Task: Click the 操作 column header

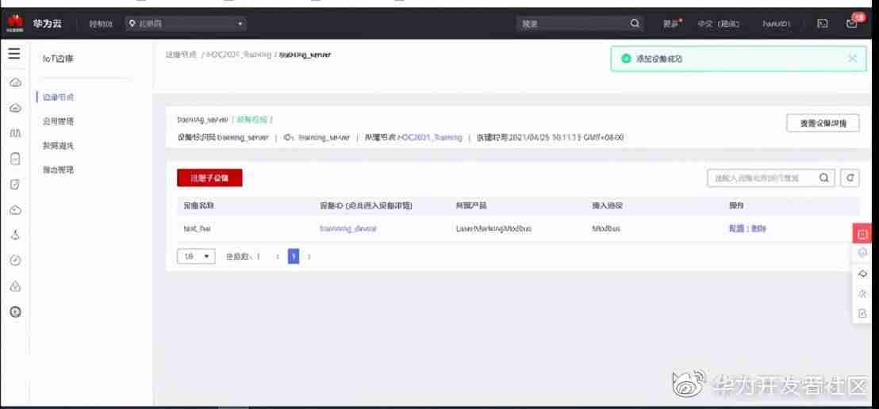Action: click(x=736, y=205)
